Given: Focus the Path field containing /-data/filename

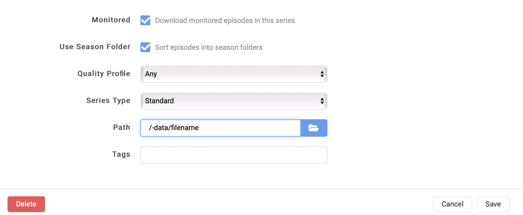Looking at the screenshot, I should [x=220, y=128].
